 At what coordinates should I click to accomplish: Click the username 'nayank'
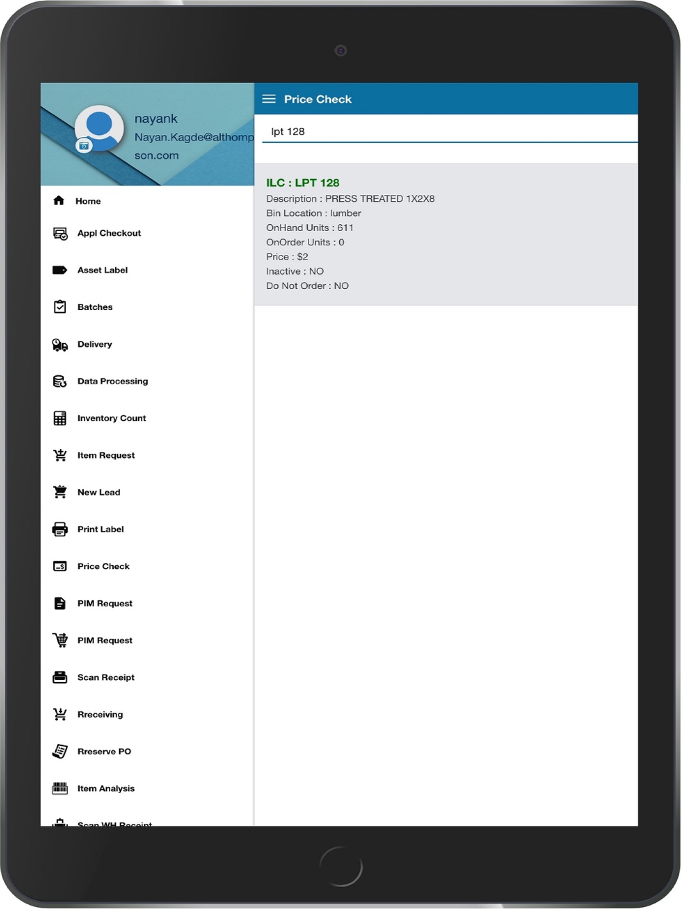[x=156, y=119]
